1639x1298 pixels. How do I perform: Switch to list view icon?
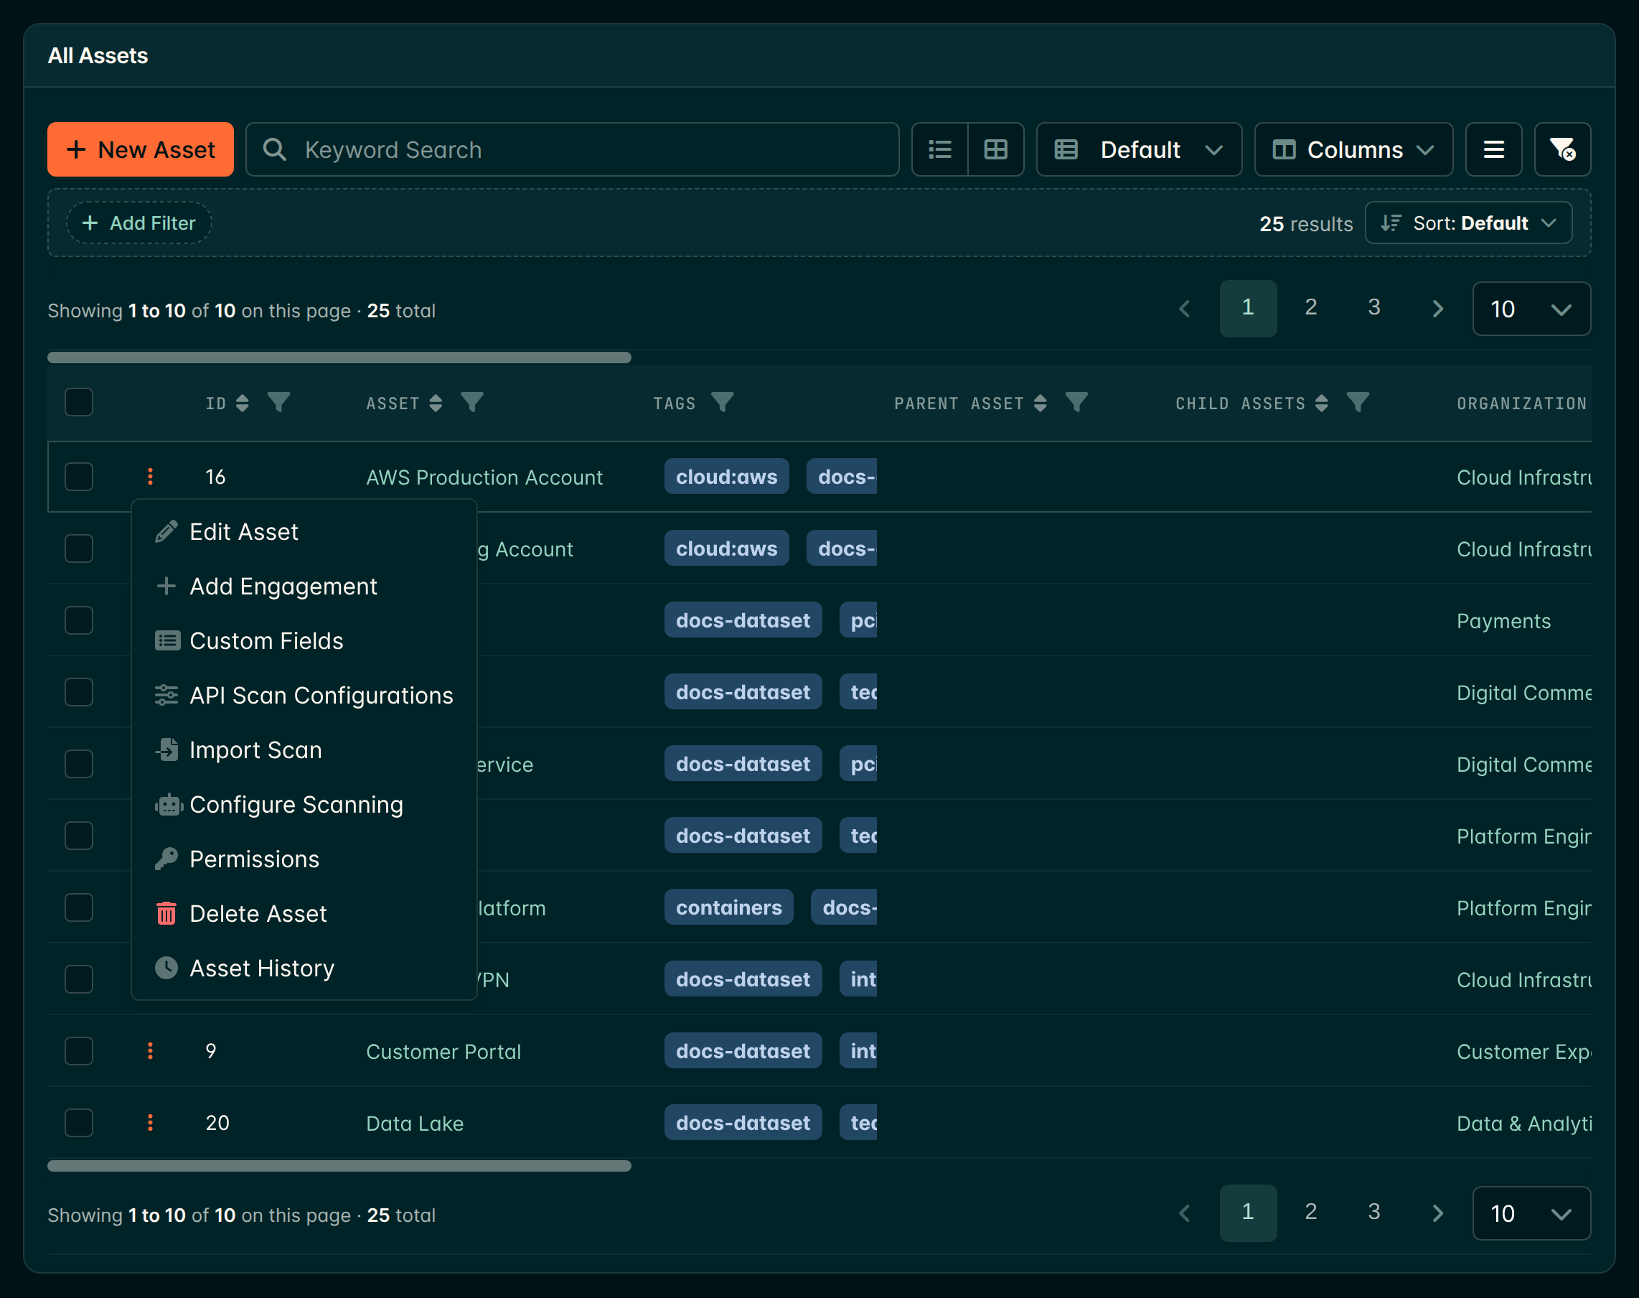(939, 150)
